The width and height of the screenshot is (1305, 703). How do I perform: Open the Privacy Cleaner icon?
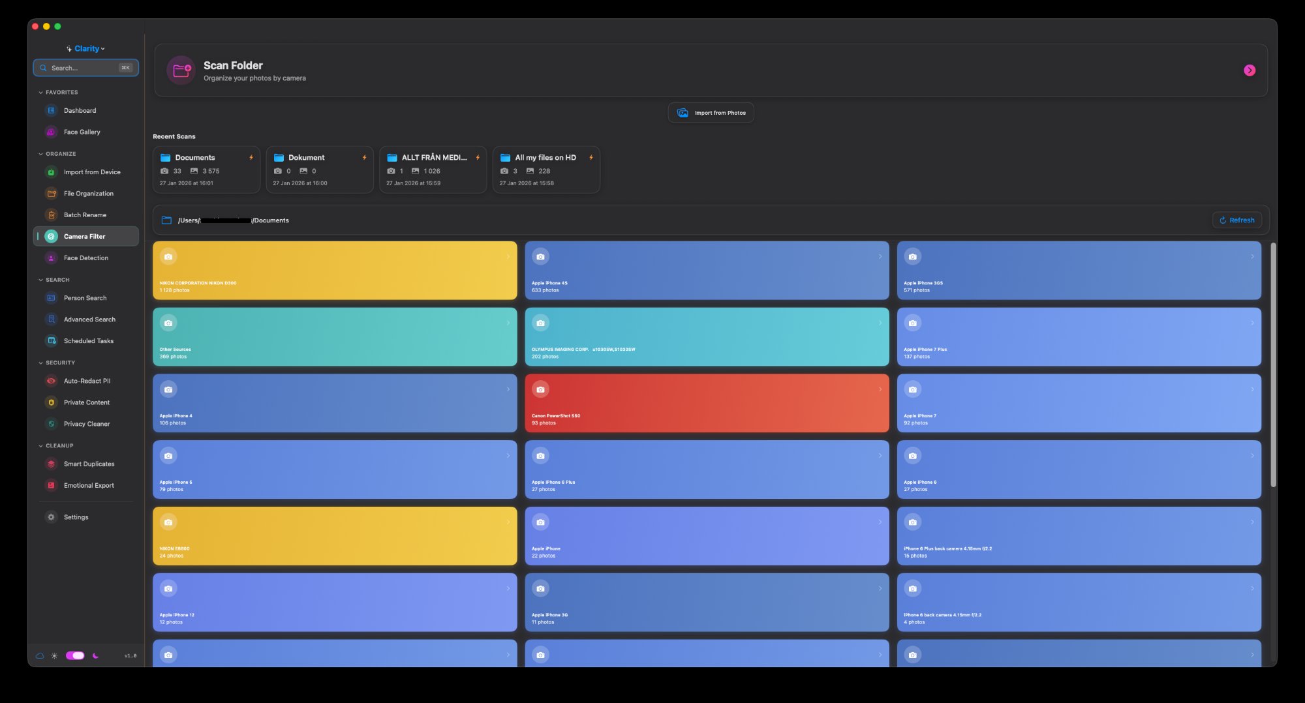51,424
